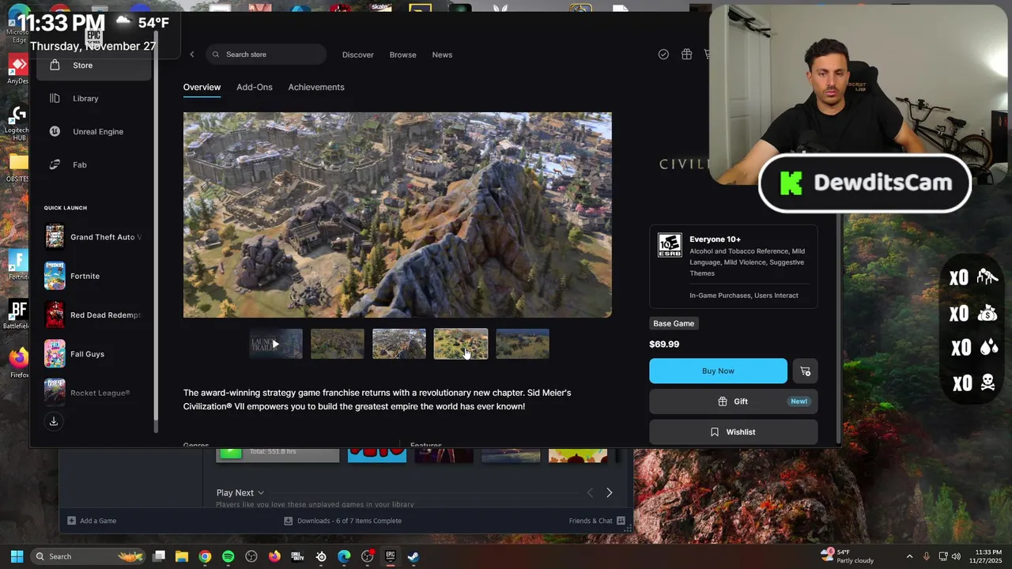Click the search field in Epic store
Viewport: 1012px width, 569px height.
point(266,55)
